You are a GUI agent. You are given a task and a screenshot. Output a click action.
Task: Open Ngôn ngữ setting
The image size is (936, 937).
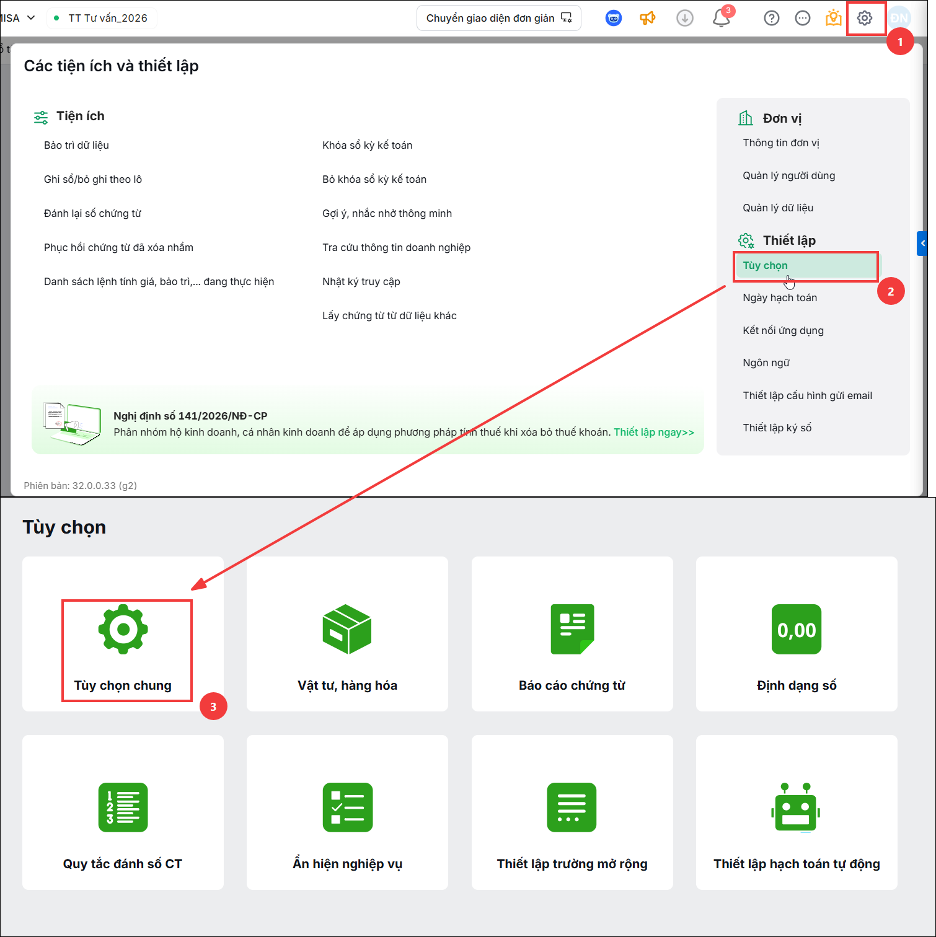(766, 363)
